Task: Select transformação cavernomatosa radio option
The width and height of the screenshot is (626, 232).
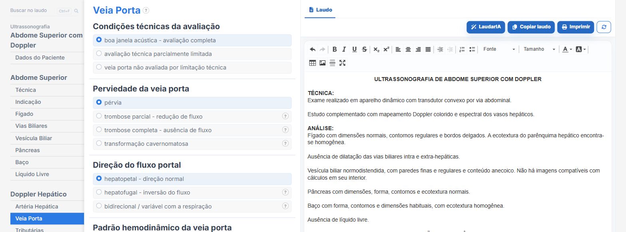Action: point(192,144)
